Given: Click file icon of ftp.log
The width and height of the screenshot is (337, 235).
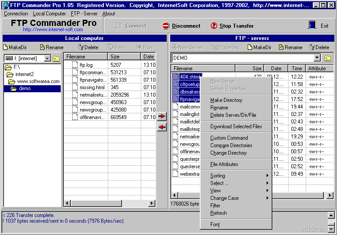Looking at the screenshot, I should coord(75,65).
